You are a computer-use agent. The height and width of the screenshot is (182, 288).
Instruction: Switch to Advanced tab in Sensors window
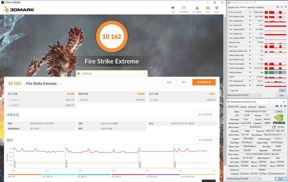click(x=251, y=7)
